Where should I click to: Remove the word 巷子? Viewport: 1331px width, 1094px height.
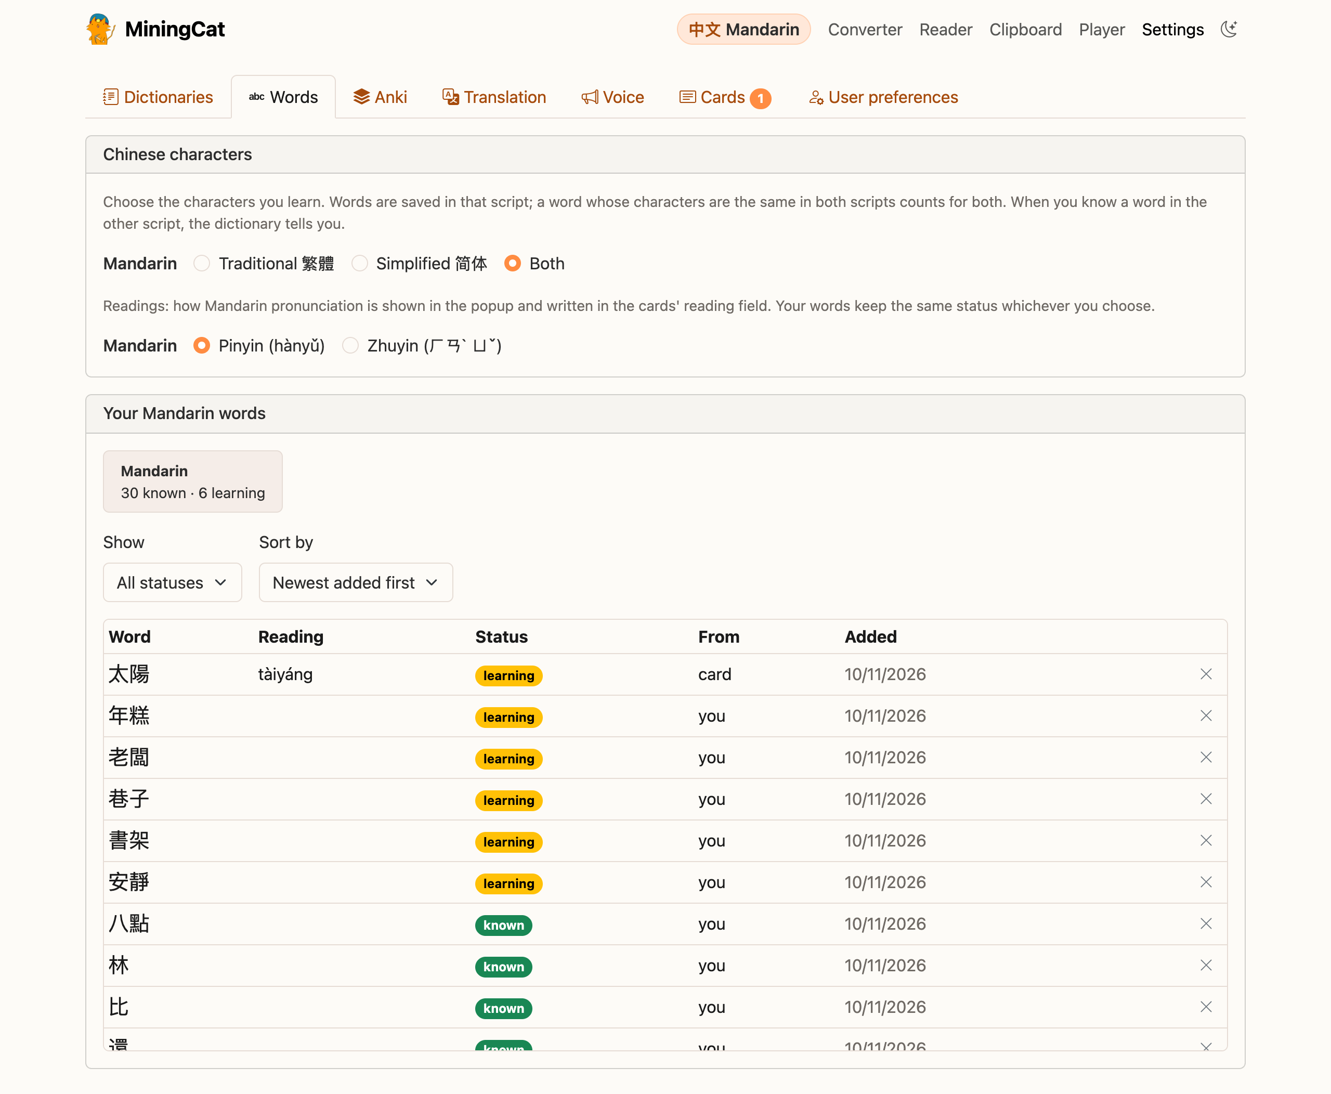[1206, 799]
